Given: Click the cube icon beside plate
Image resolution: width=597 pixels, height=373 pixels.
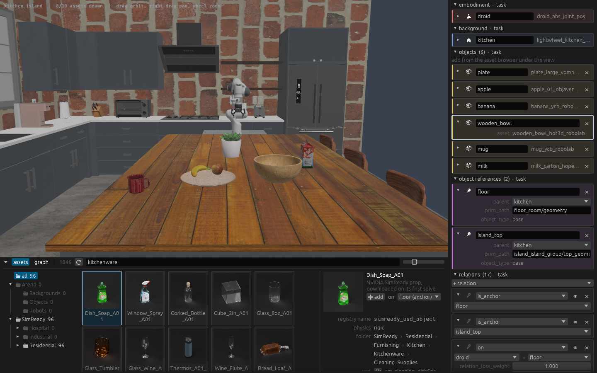Looking at the screenshot, I should (x=468, y=72).
